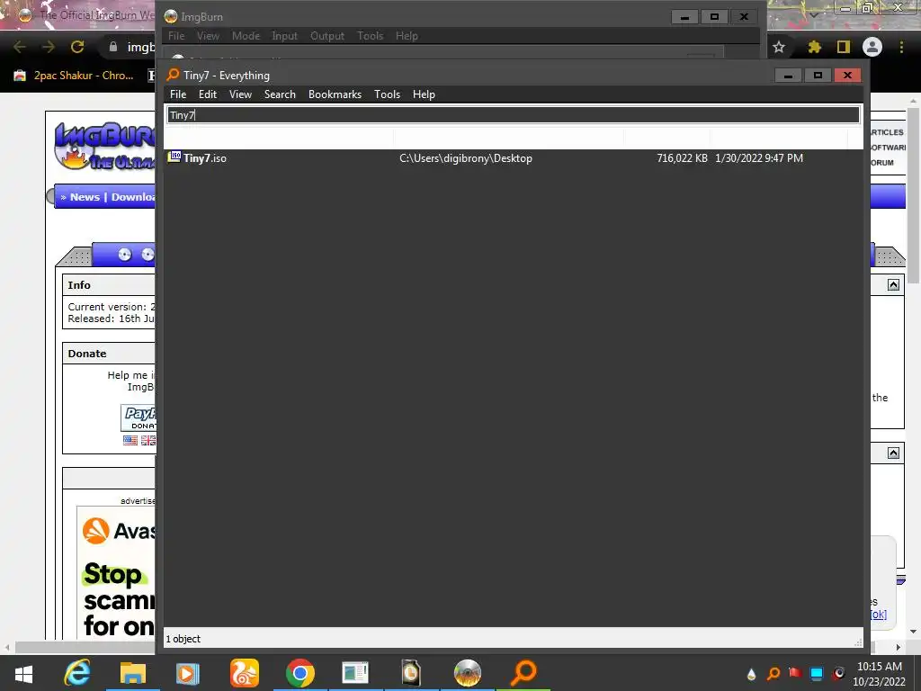The width and height of the screenshot is (921, 691).
Task: Switch to Everything via taskbar magnifier icon
Action: pyautogui.click(x=523, y=673)
